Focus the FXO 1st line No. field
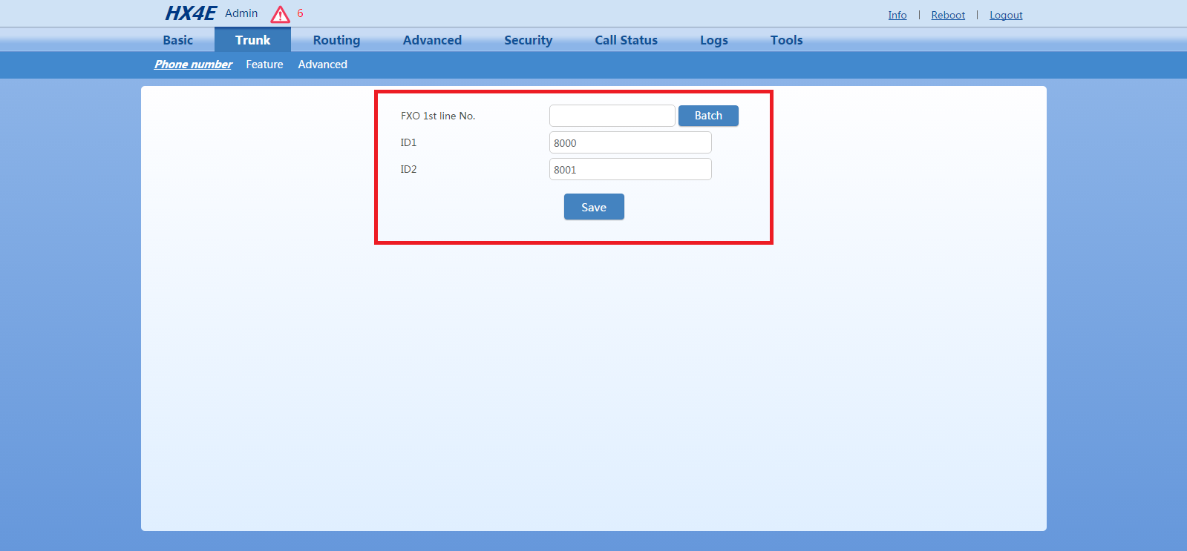The image size is (1187, 551). click(x=612, y=116)
